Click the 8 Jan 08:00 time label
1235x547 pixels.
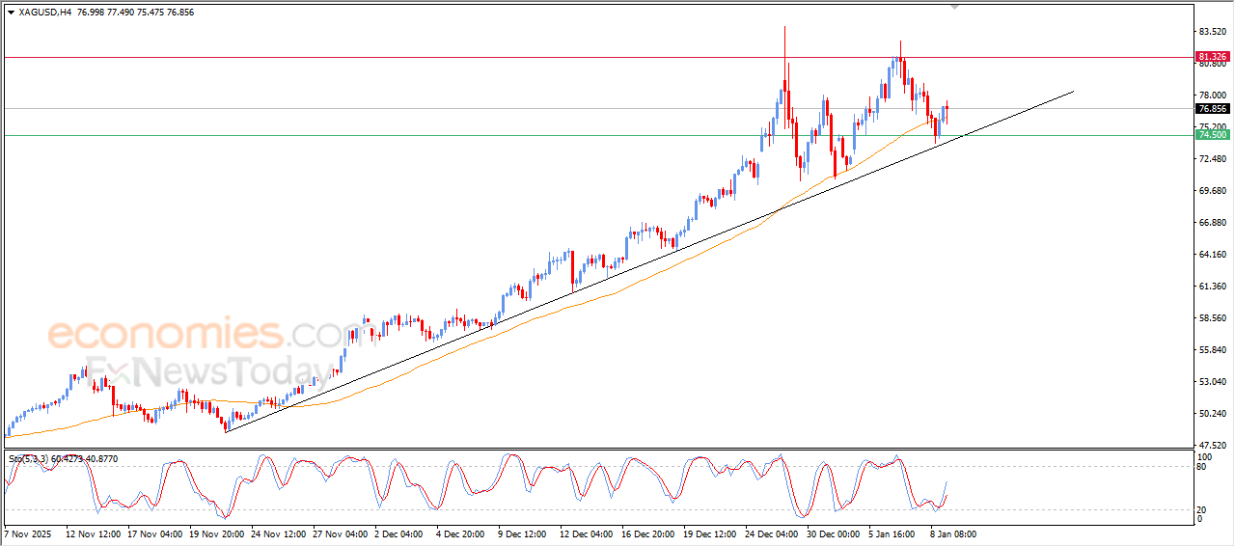coord(954,533)
